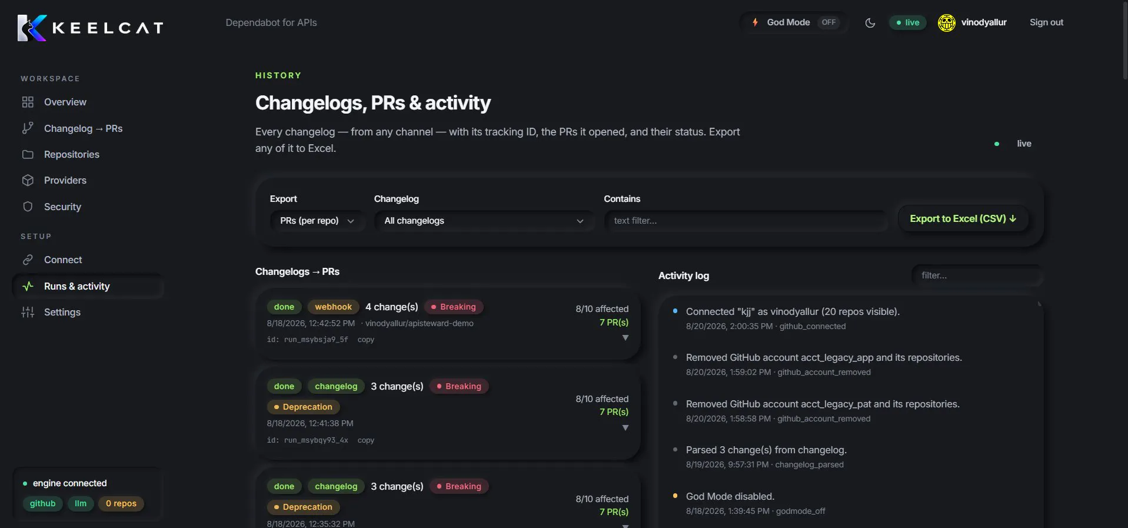The width and height of the screenshot is (1128, 528).
Task: Click the Overview grid icon
Action: pyautogui.click(x=28, y=102)
